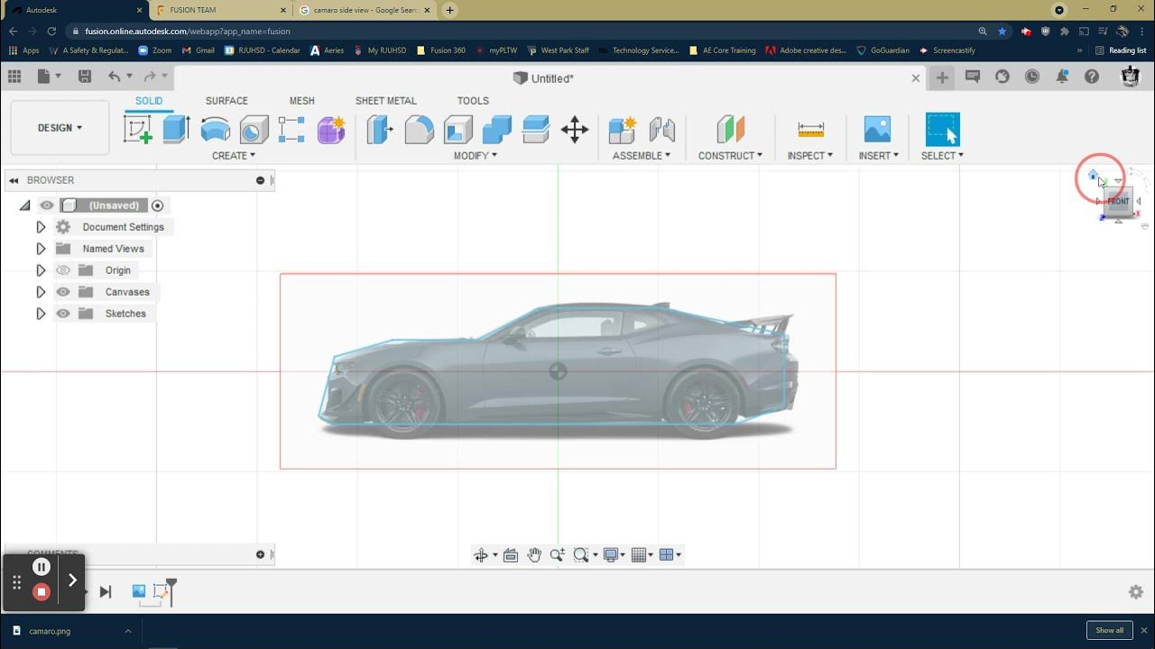The height and width of the screenshot is (649, 1155).
Task: Open the Gmail bookmark
Action: (x=198, y=50)
